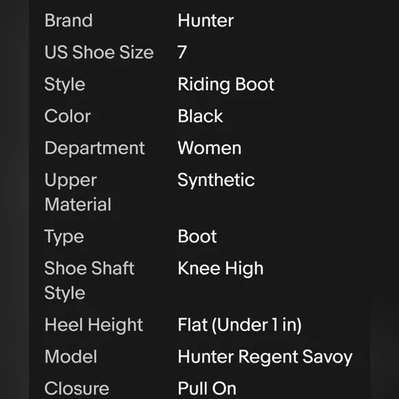Click the Pull On closure value
Viewport: 399px width, 399px height.
pos(207,388)
